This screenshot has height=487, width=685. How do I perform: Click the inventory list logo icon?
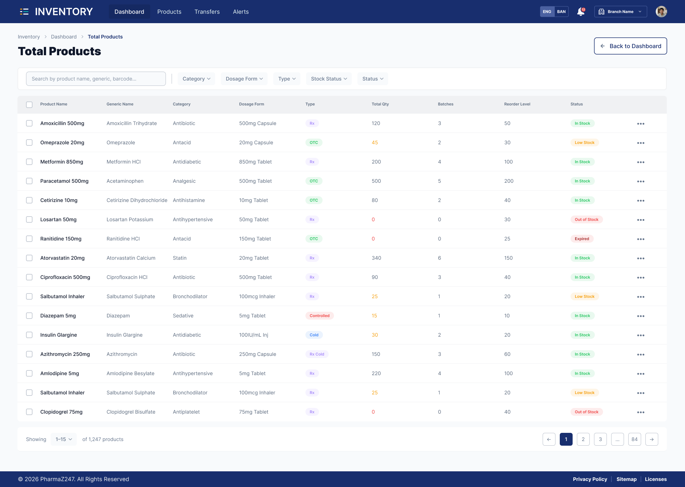coord(24,12)
